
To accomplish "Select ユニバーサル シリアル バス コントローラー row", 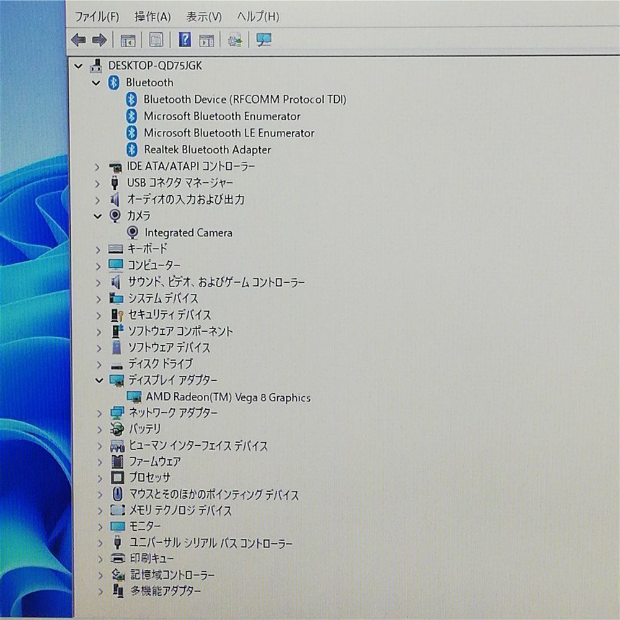I will (211, 542).
